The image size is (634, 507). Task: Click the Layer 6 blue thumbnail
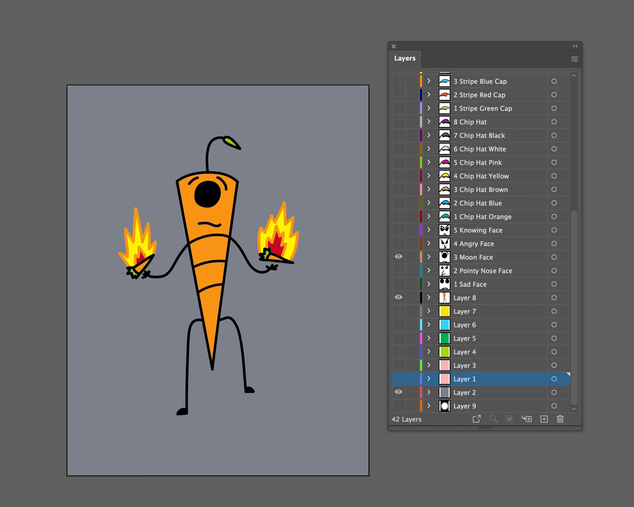pos(445,325)
